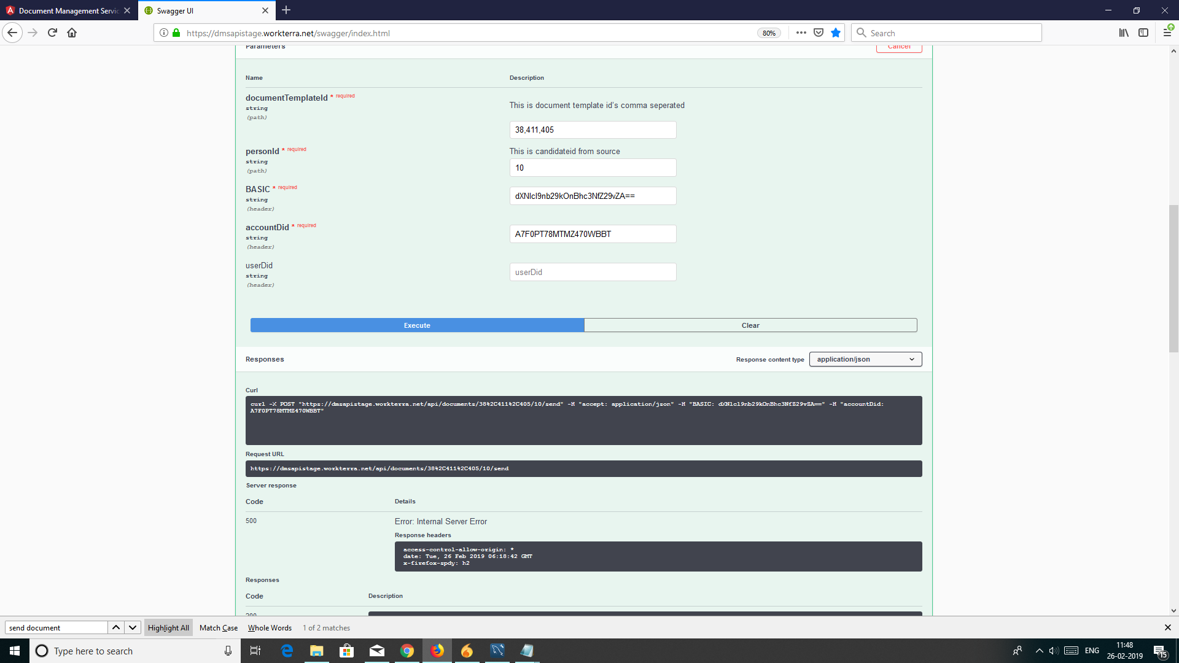Click the page vertical scrollbar thumb
This screenshot has width=1179, height=663.
click(x=1173, y=277)
